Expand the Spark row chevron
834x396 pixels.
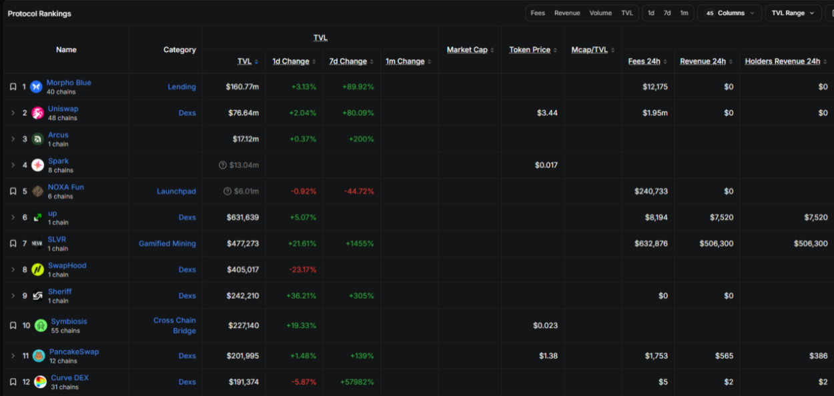13,165
